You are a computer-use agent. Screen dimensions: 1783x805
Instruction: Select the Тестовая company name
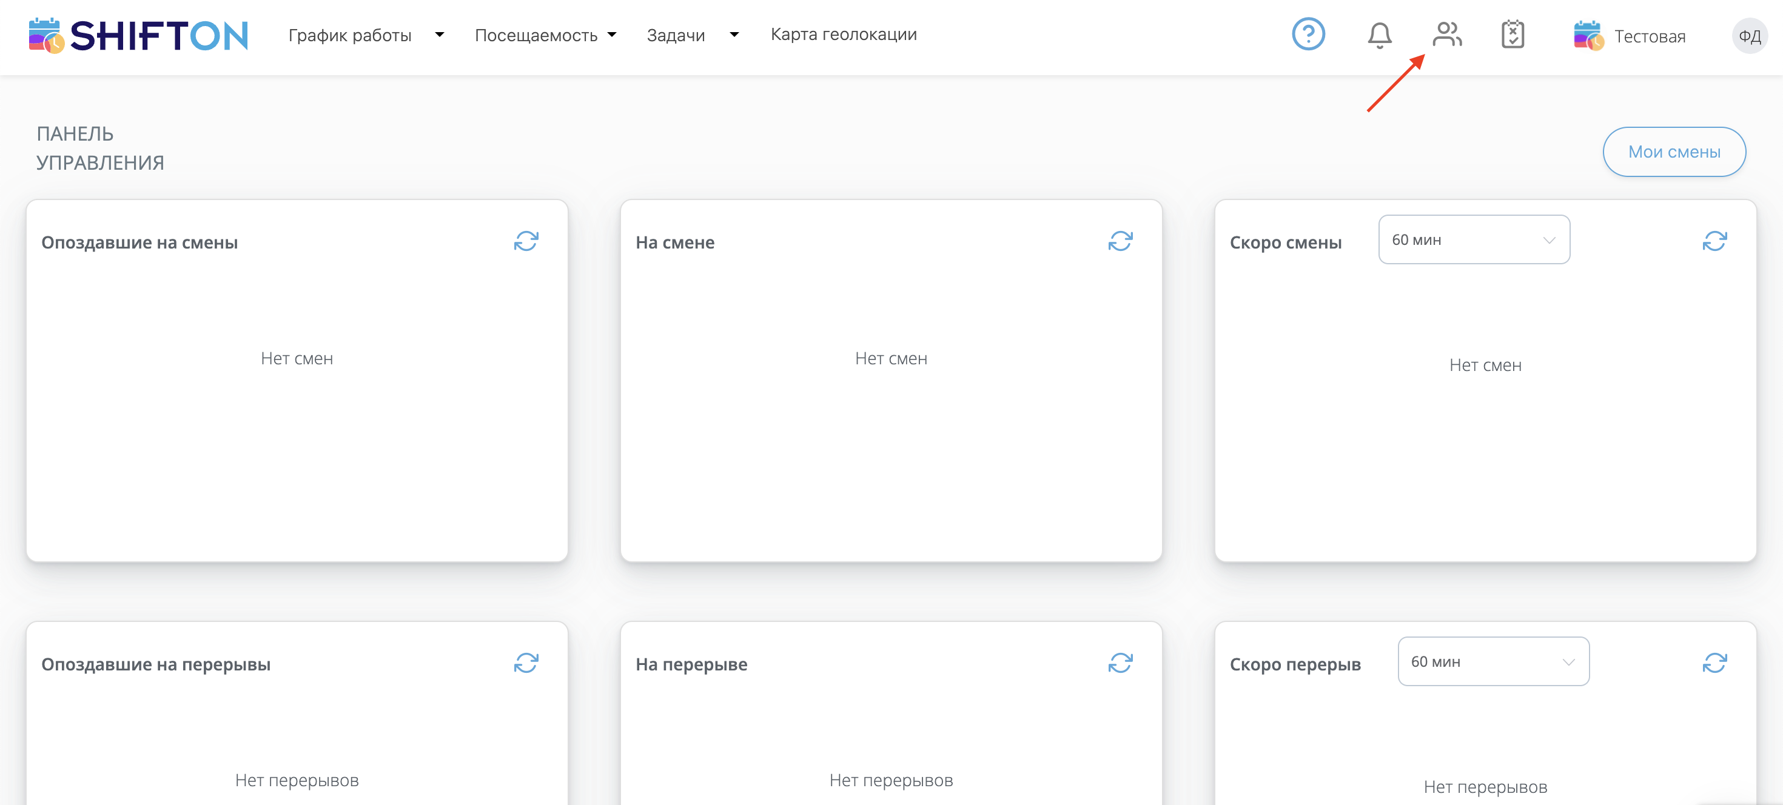pos(1650,36)
